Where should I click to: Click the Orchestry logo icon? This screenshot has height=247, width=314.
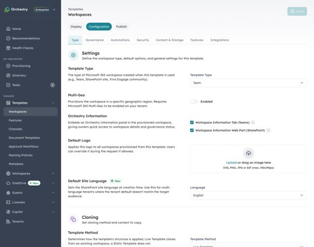(7, 10)
